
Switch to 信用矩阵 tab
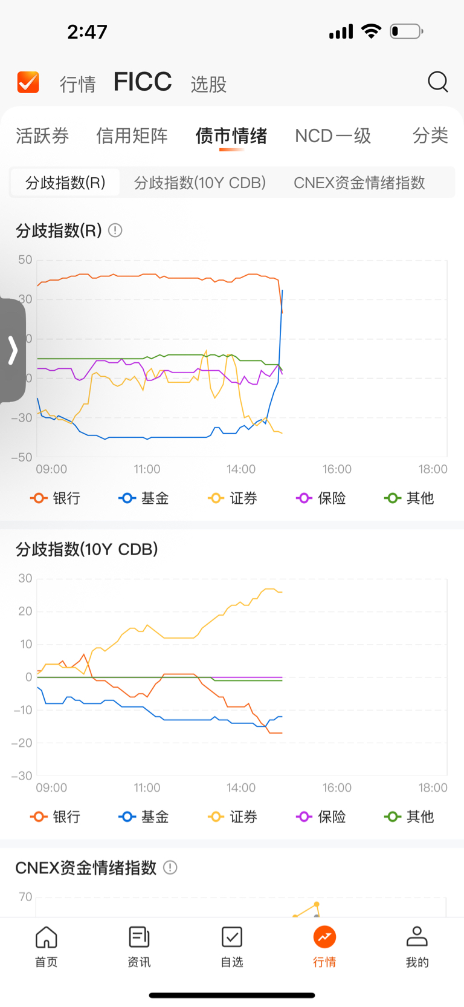tap(132, 136)
